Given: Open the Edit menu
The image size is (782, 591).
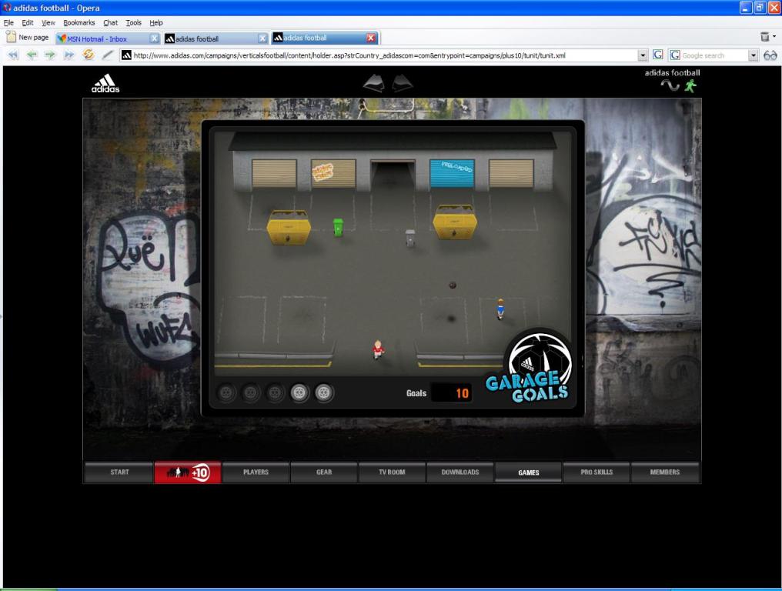Looking at the screenshot, I should pos(28,22).
